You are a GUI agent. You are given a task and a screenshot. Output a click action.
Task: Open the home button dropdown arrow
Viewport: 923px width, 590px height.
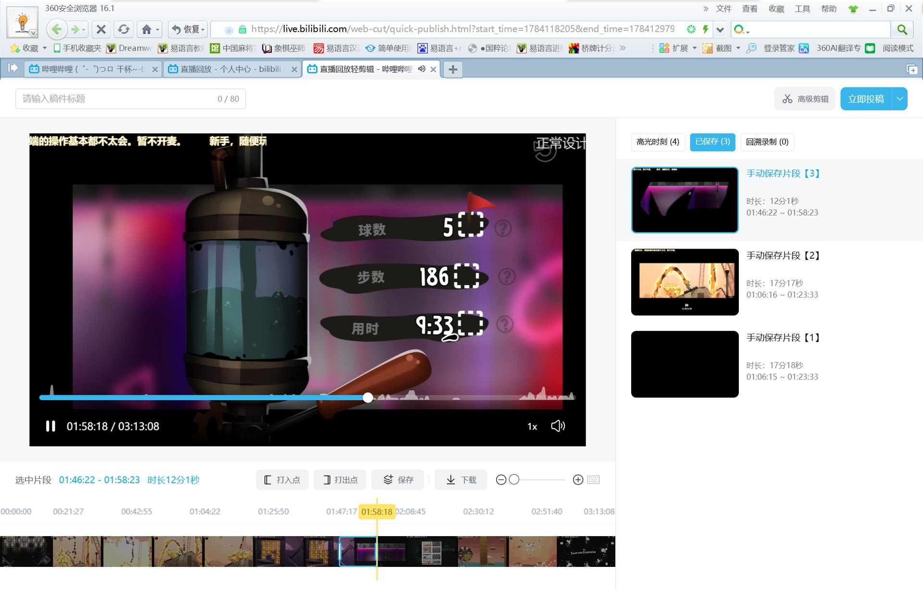click(x=158, y=30)
